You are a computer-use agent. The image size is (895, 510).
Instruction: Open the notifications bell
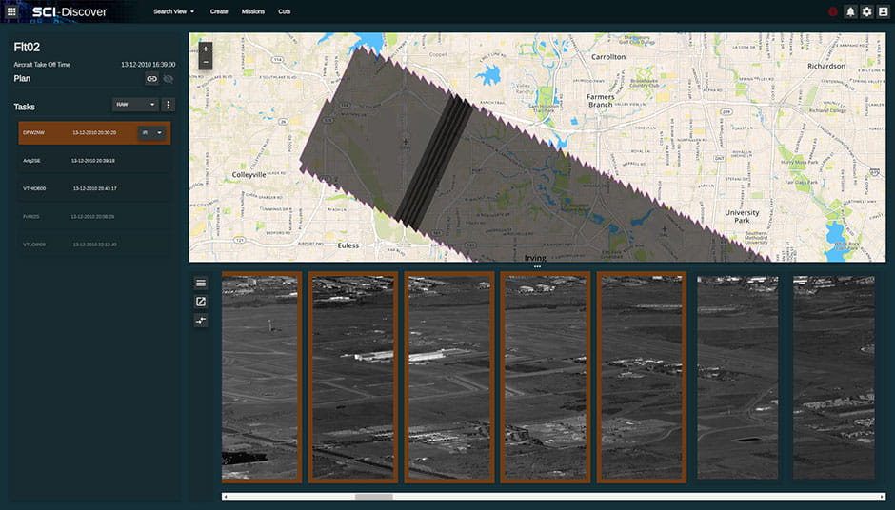click(850, 11)
